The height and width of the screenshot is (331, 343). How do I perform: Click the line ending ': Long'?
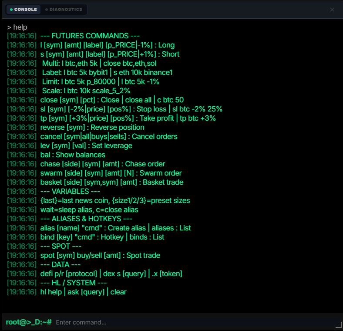[91, 45]
